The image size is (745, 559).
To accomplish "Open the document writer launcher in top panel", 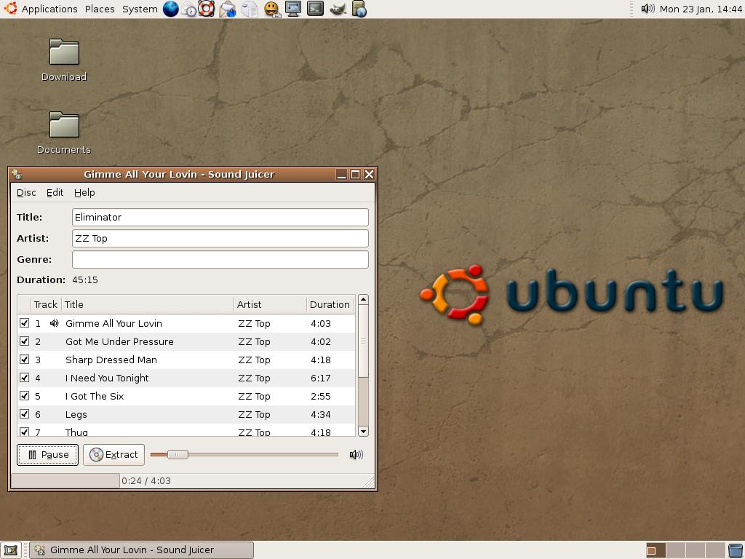I will click(250, 9).
